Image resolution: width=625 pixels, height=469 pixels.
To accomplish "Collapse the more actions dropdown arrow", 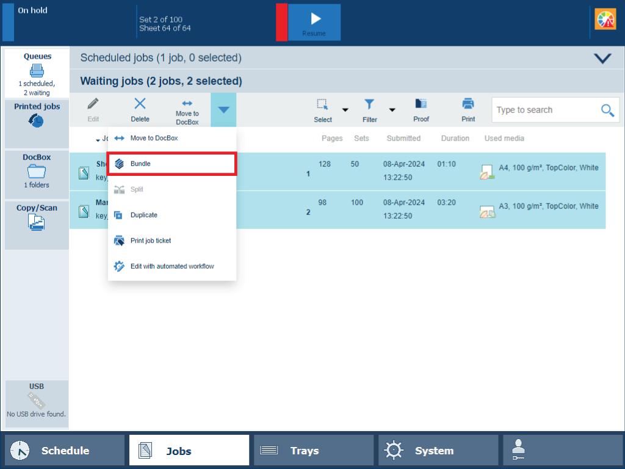I will pos(223,110).
